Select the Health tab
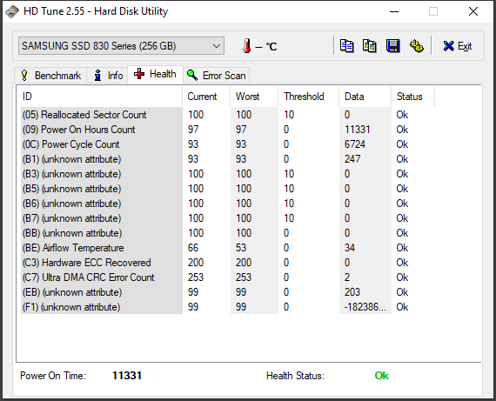 click(x=155, y=74)
